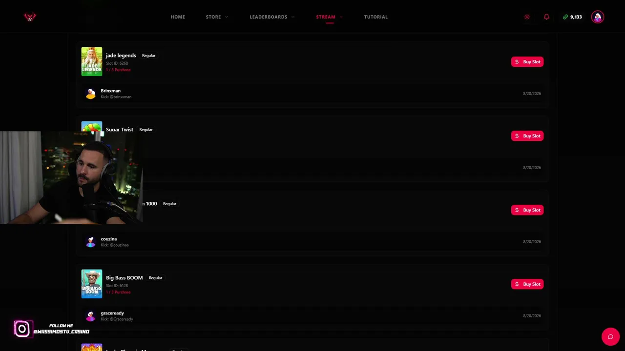Screen dimensions: 625x351
Task: Click graceready's user avatar
Action: click(x=90, y=316)
